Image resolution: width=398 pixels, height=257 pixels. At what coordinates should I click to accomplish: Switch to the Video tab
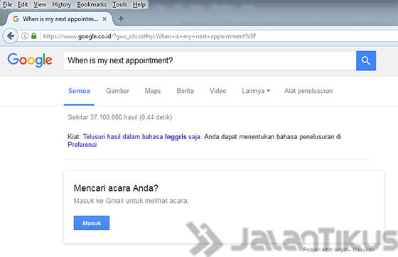[x=217, y=91]
